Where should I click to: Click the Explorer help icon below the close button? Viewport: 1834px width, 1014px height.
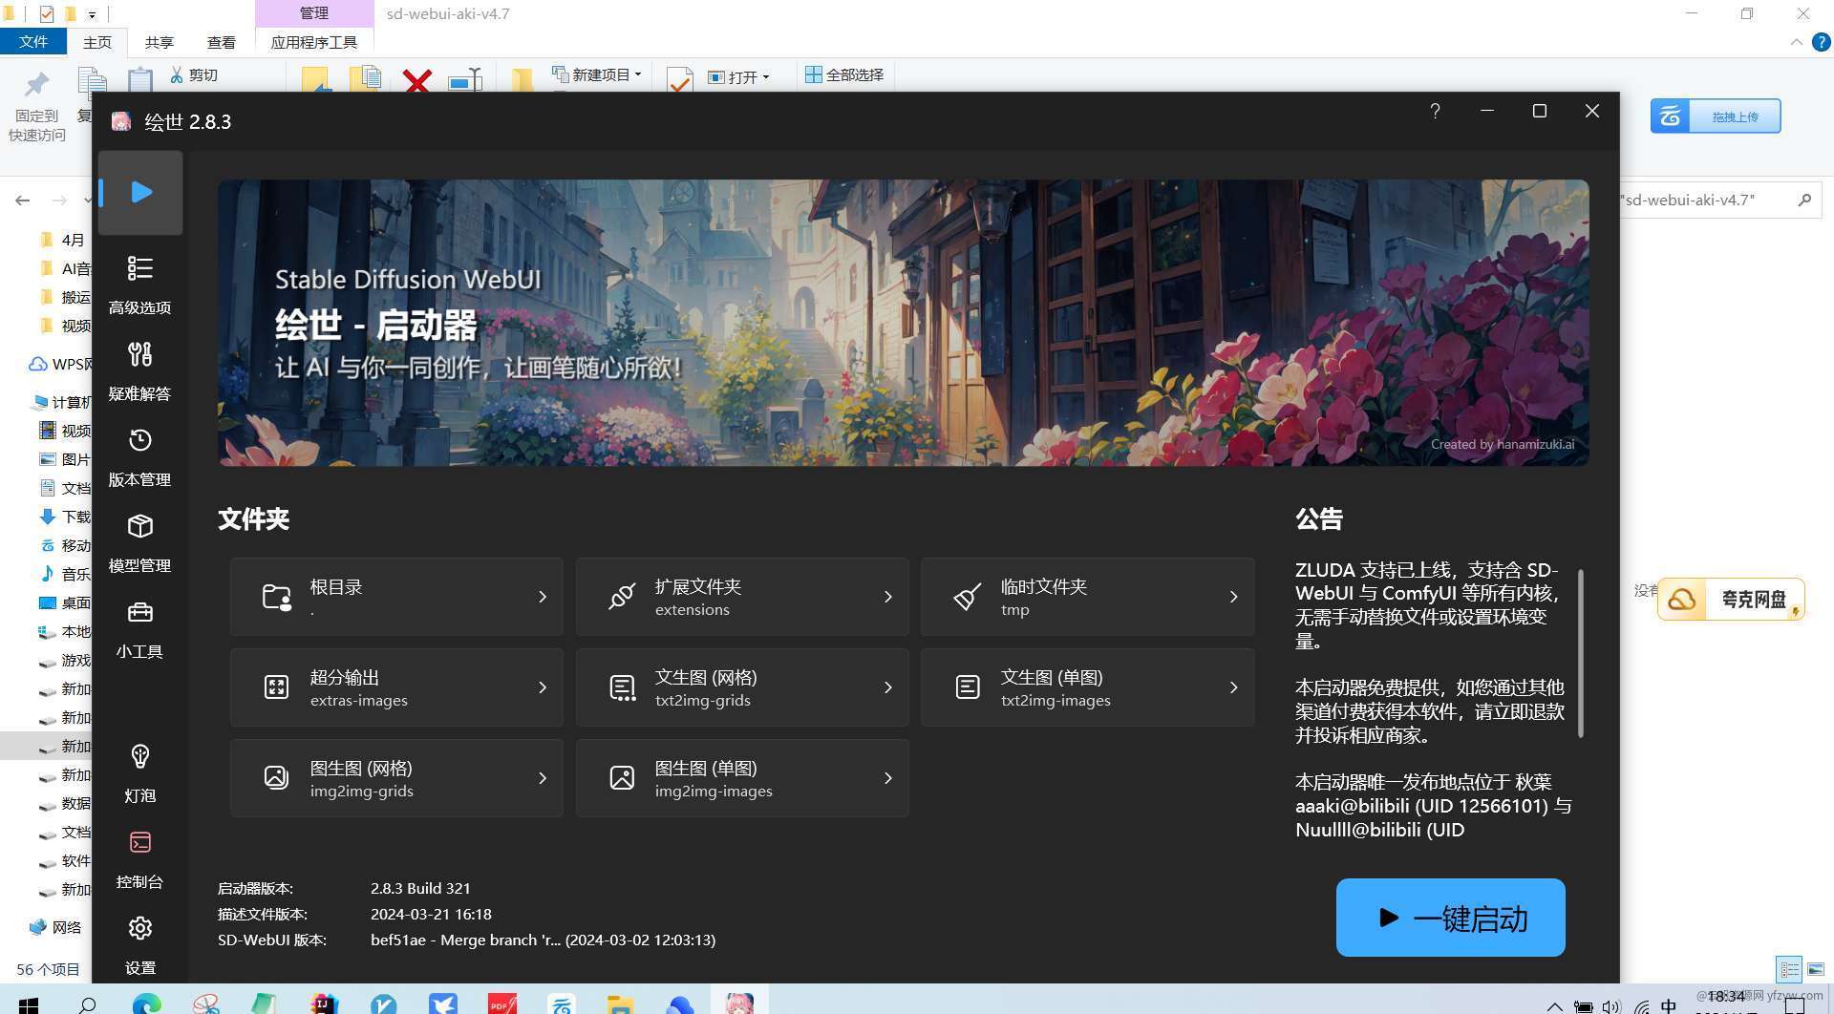pos(1823,42)
